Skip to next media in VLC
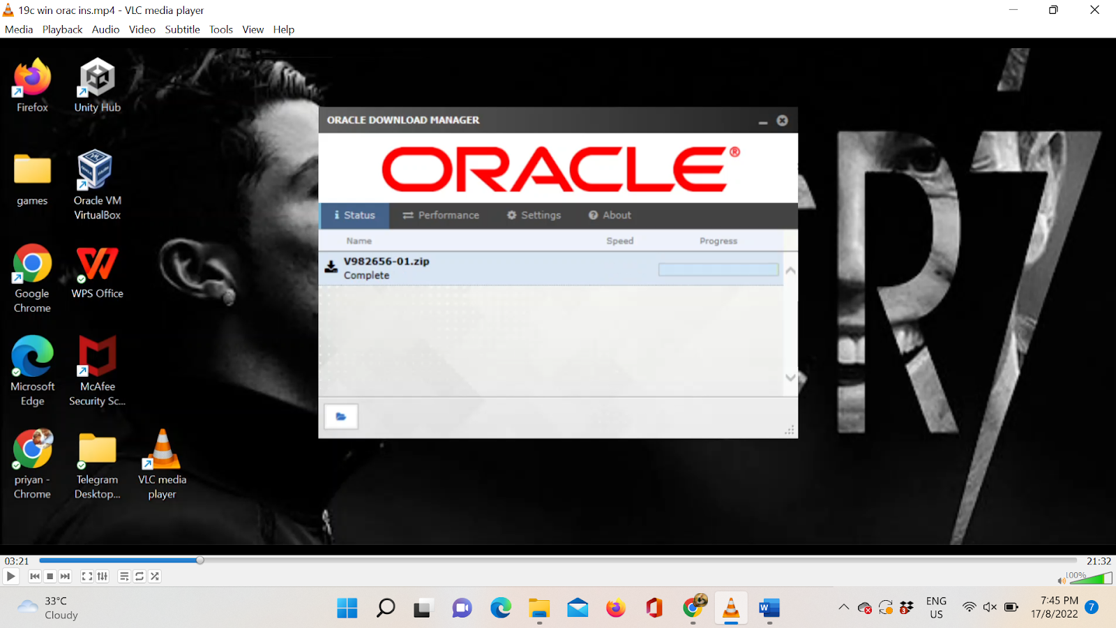The width and height of the screenshot is (1116, 628). pos(66,576)
